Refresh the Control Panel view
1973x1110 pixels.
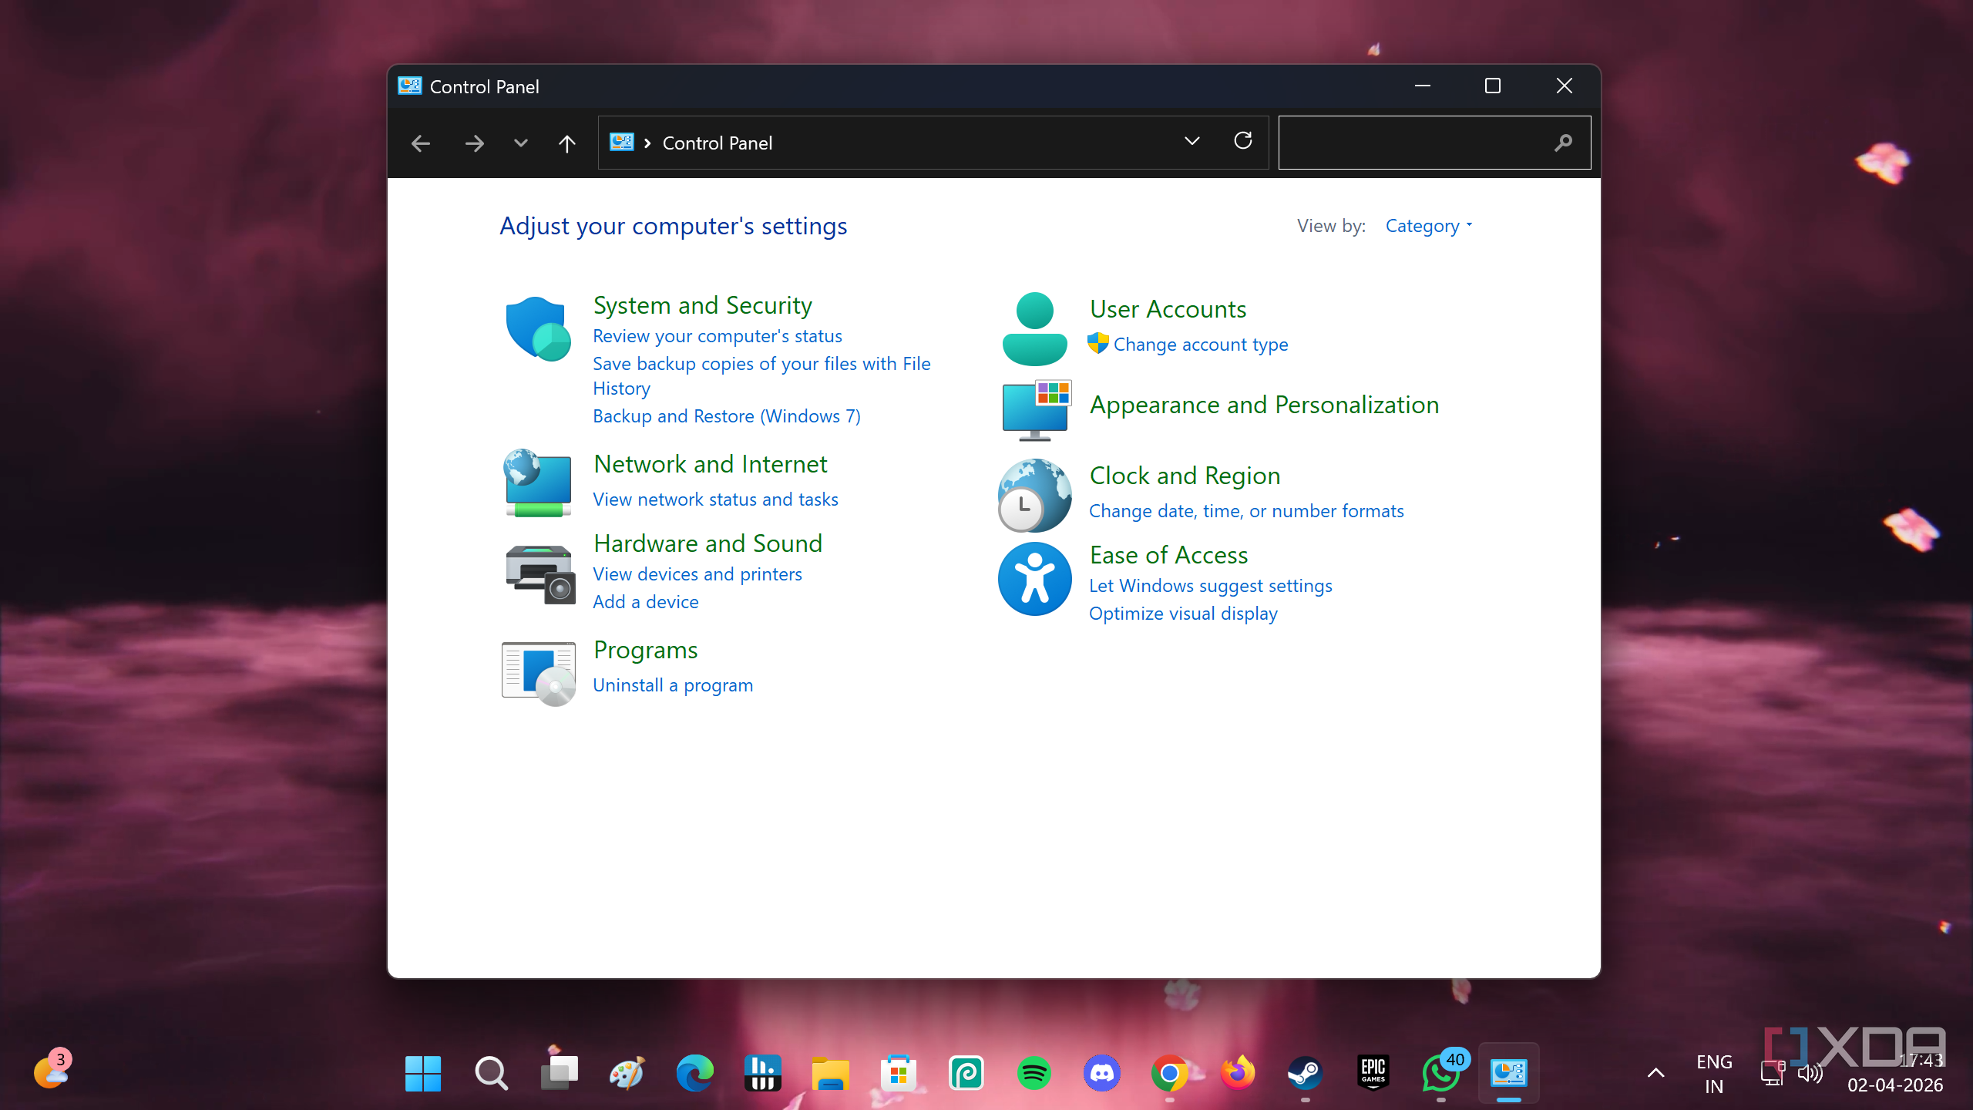pos(1242,141)
